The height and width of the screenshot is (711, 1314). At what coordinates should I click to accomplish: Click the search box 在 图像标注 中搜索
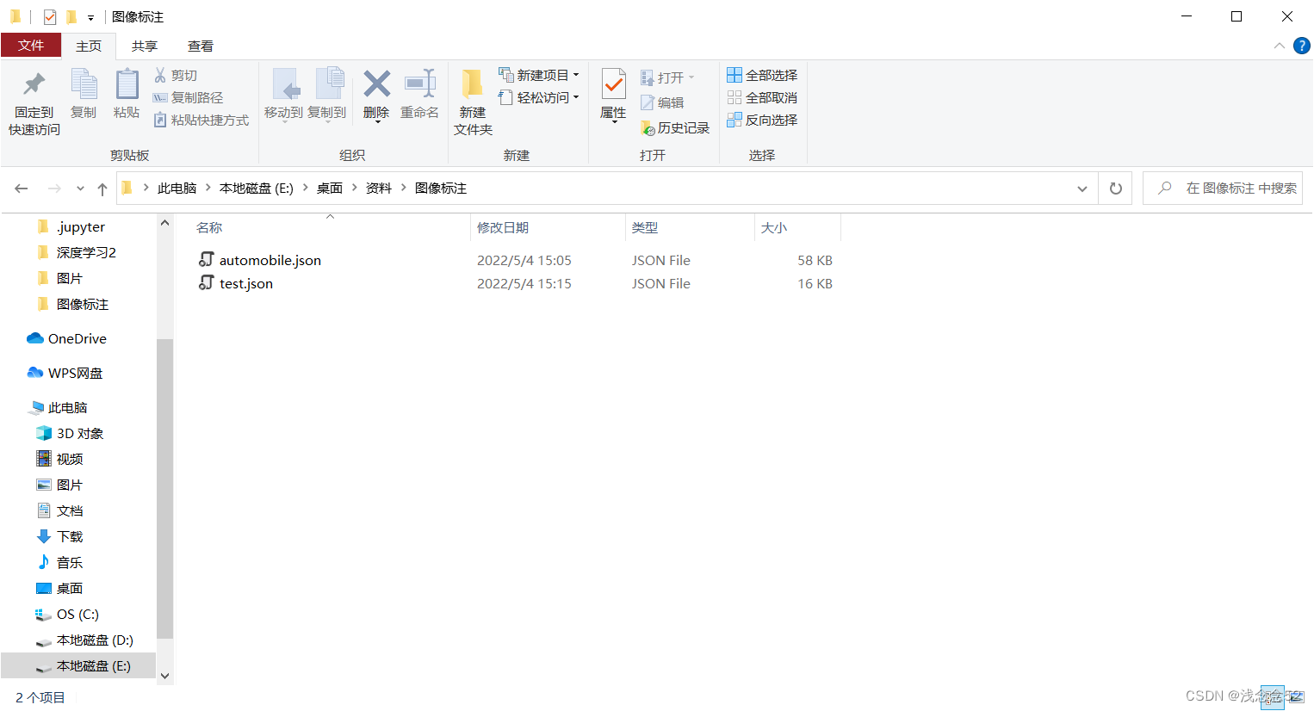click(1223, 188)
